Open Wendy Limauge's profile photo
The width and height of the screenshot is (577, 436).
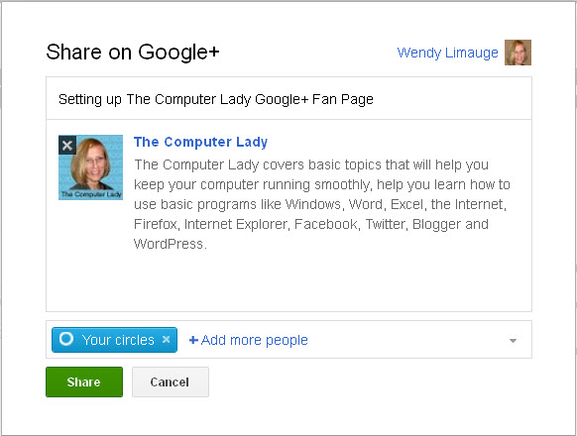pos(518,53)
